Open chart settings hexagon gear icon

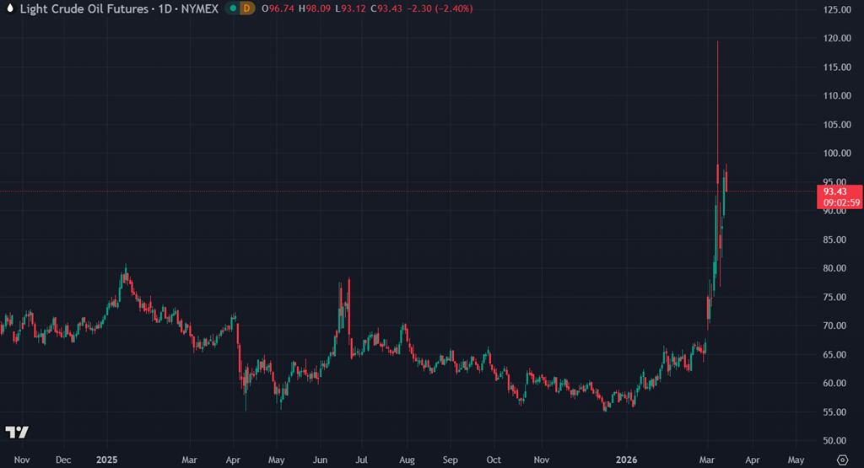coord(841,460)
